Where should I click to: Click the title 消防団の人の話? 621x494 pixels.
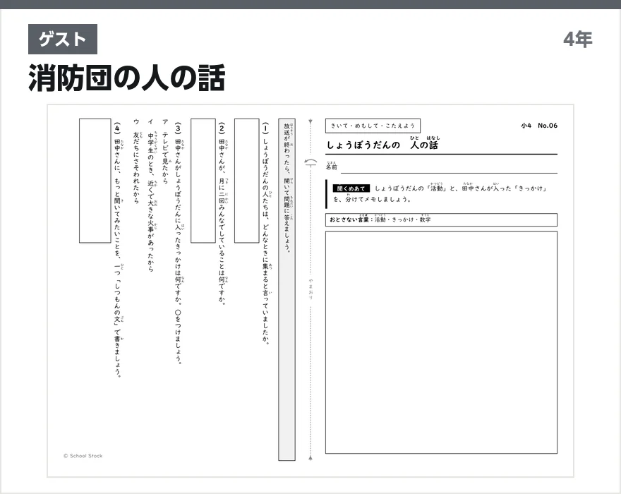pos(127,78)
